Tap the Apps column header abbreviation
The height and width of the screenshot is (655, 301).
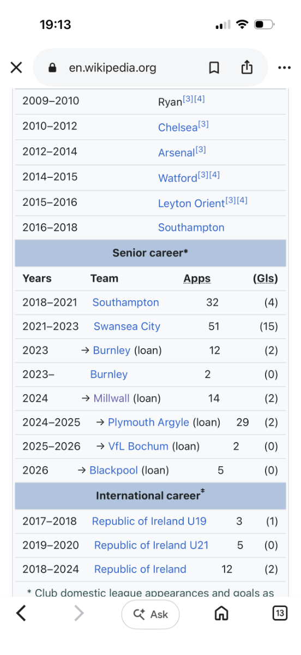click(x=197, y=278)
